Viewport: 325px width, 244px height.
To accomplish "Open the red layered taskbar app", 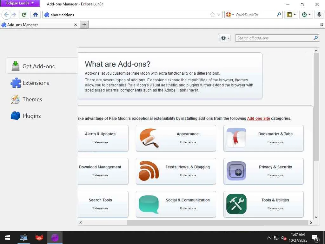I will click(x=39, y=238).
